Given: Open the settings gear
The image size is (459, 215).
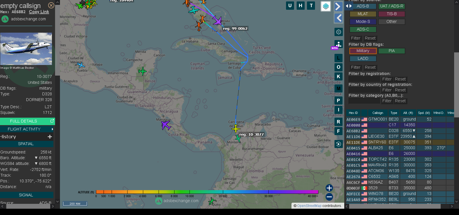Looking at the screenshot, I should point(339,32).
